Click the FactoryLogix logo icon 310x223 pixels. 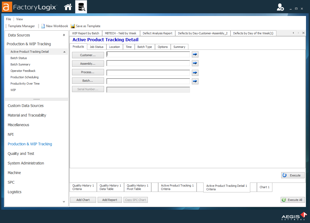[7, 7]
